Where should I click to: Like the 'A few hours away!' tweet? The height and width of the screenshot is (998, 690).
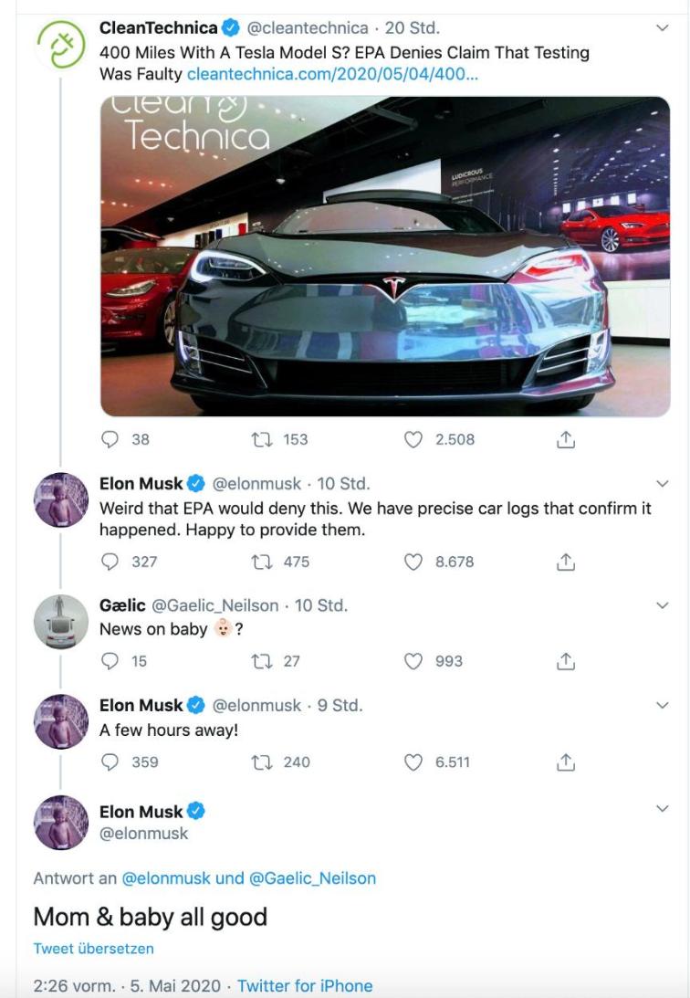point(413,762)
